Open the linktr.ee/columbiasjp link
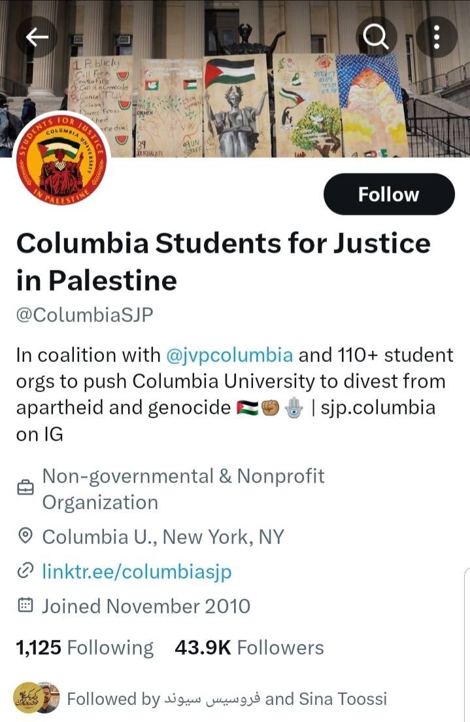 137,571
